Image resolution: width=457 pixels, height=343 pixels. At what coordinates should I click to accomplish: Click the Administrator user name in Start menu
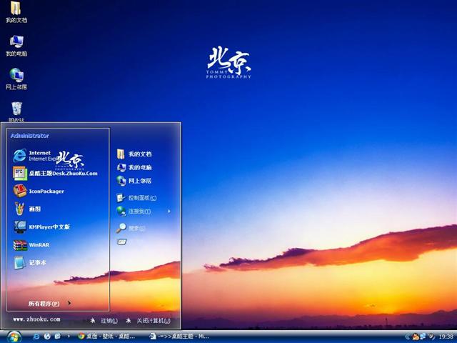coord(30,136)
